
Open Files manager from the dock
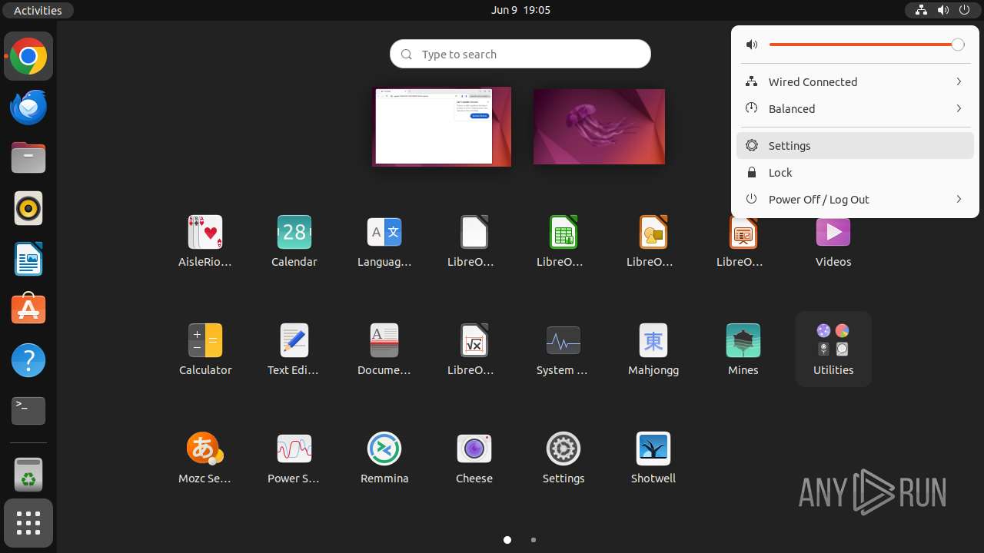tap(28, 157)
